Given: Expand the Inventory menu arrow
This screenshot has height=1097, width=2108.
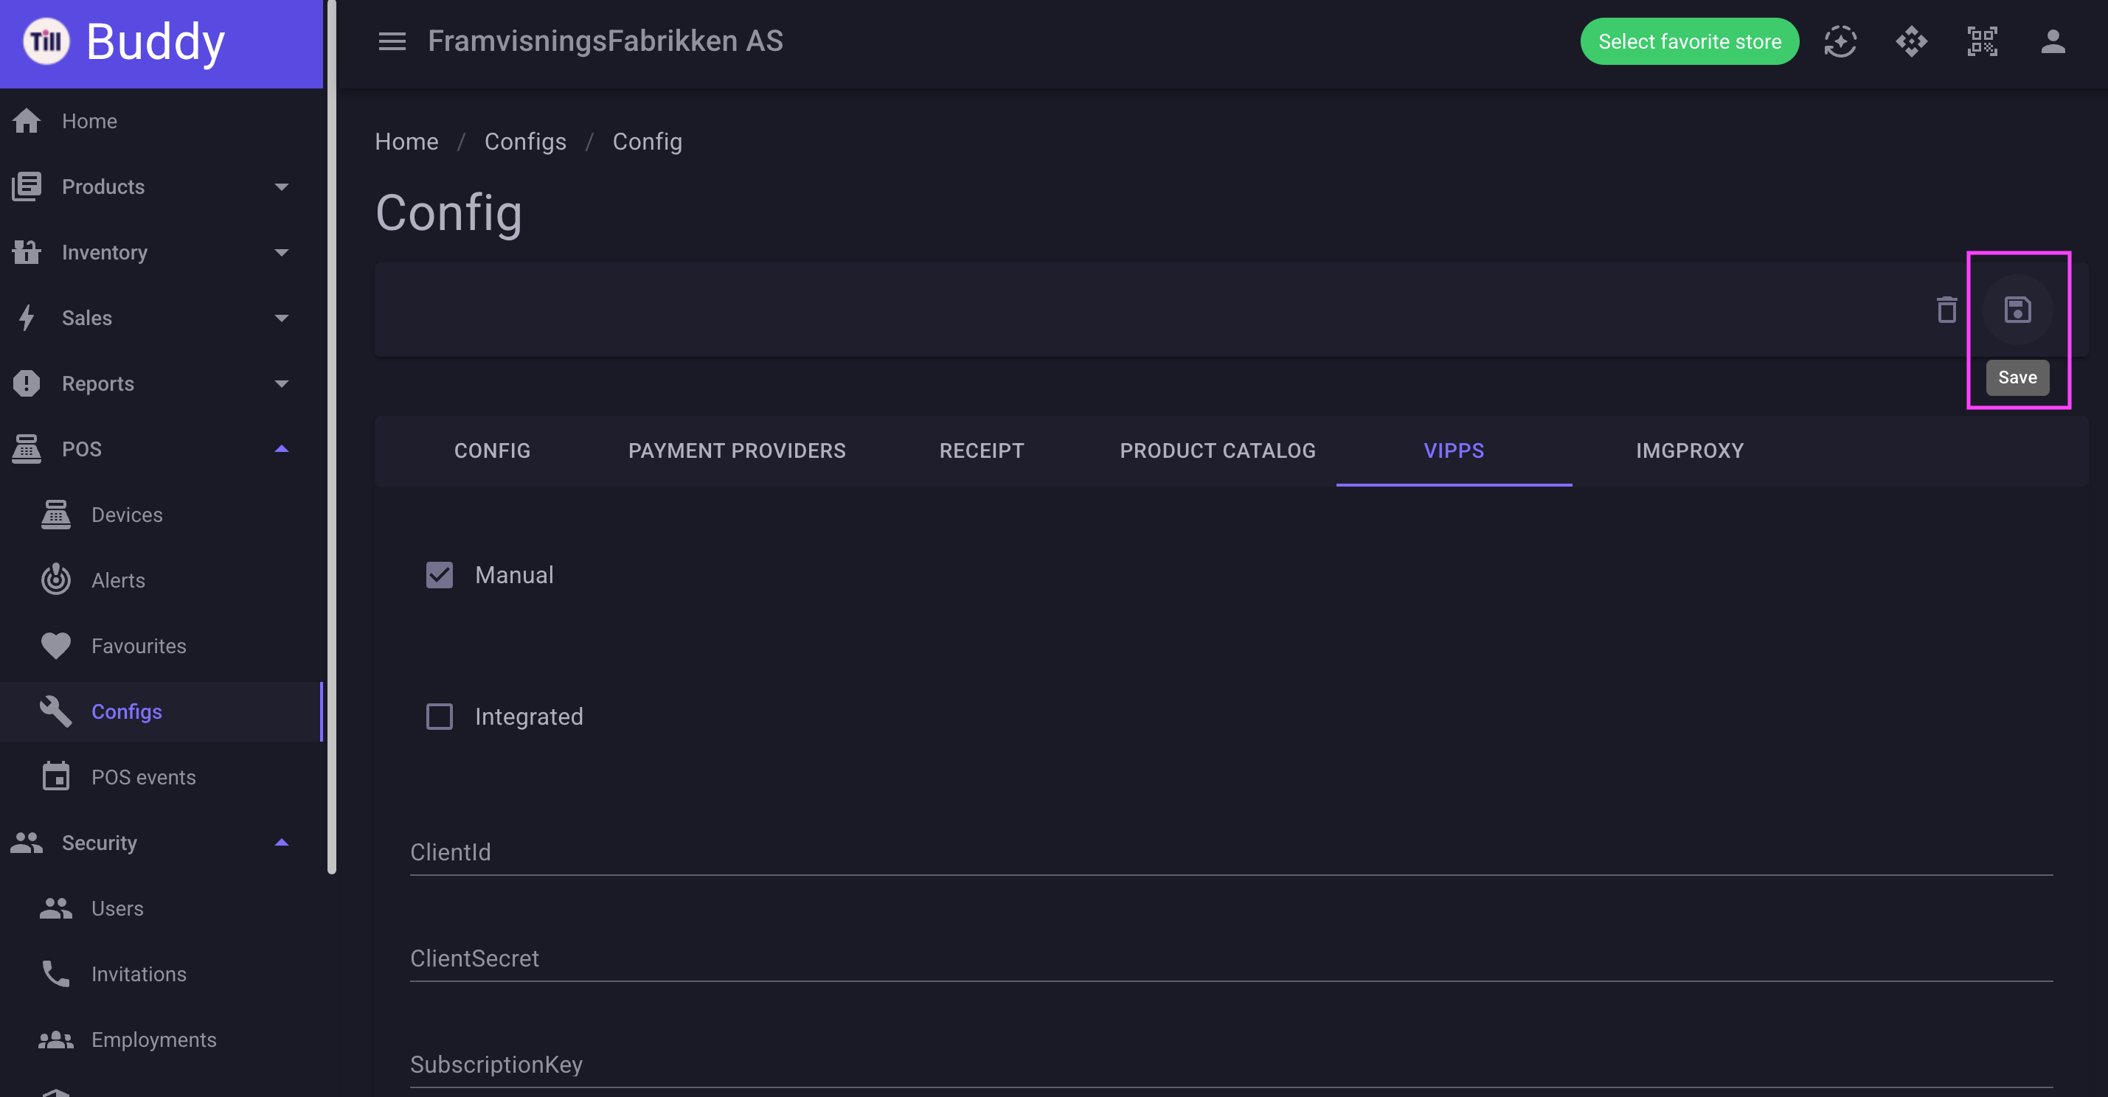Looking at the screenshot, I should pyautogui.click(x=282, y=252).
